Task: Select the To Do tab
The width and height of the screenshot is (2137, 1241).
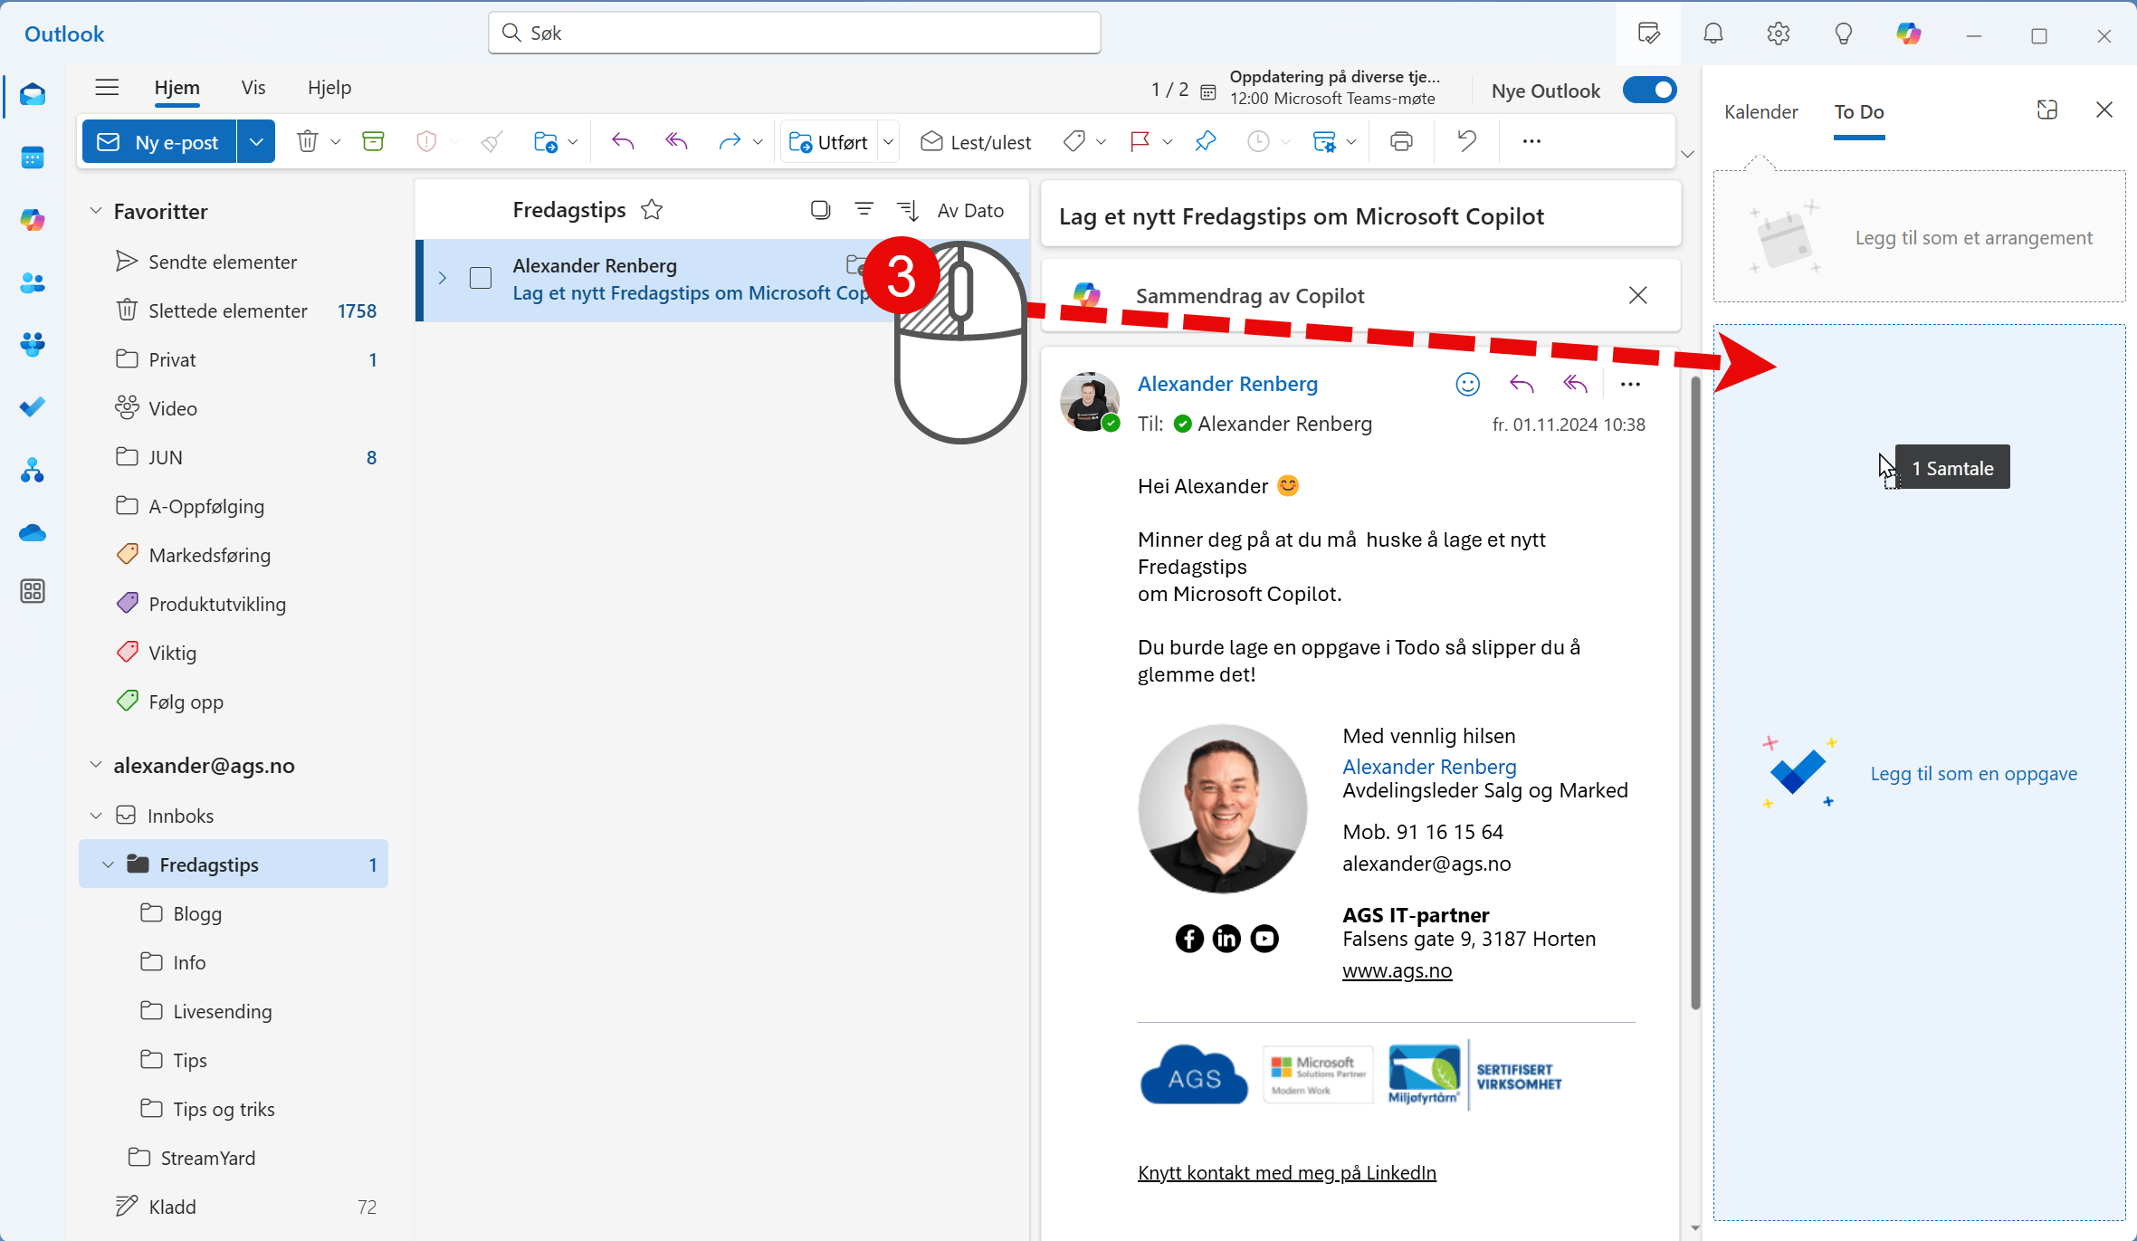Action: click(1859, 112)
